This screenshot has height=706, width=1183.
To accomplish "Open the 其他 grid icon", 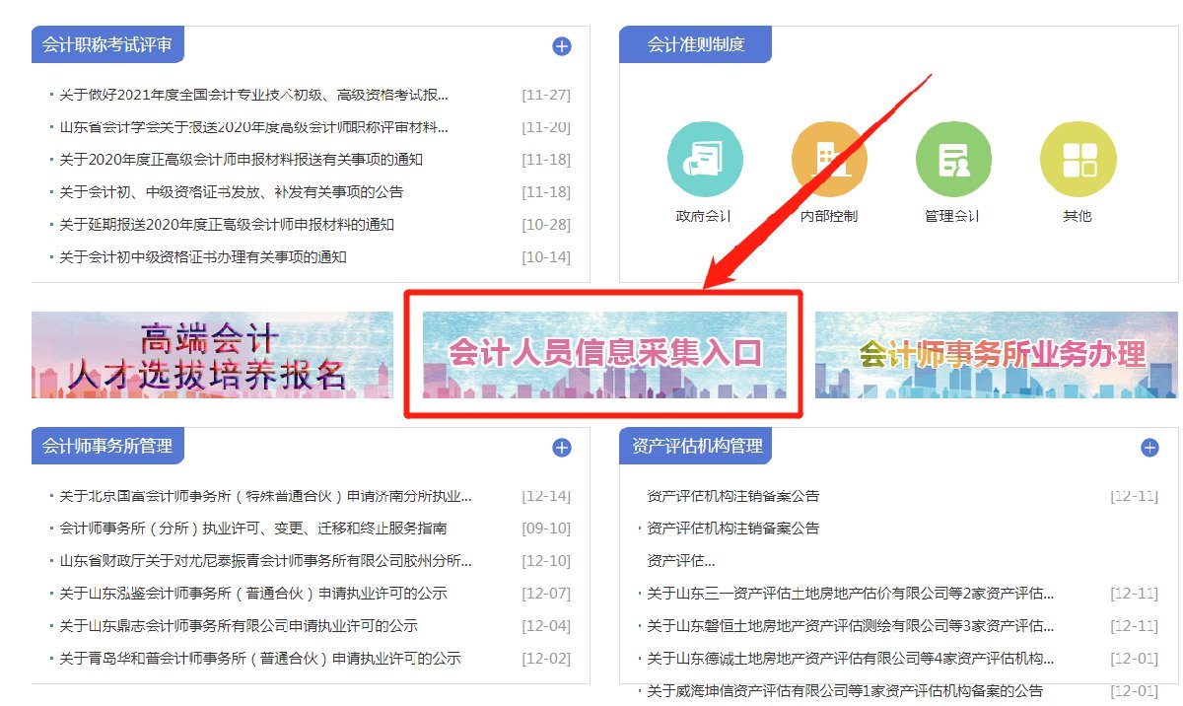I will [1078, 158].
